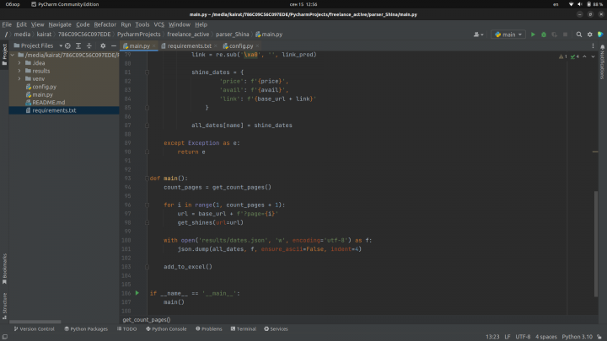Open the Terminal tool window
The width and height of the screenshot is (607, 341).
243,328
